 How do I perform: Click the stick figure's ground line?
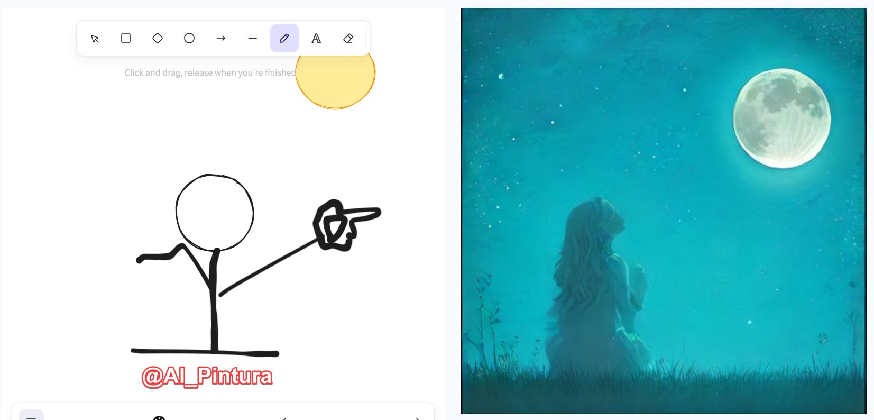(205, 352)
